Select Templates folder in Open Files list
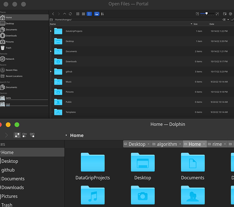This screenshot has height=207, width=234. (71, 112)
